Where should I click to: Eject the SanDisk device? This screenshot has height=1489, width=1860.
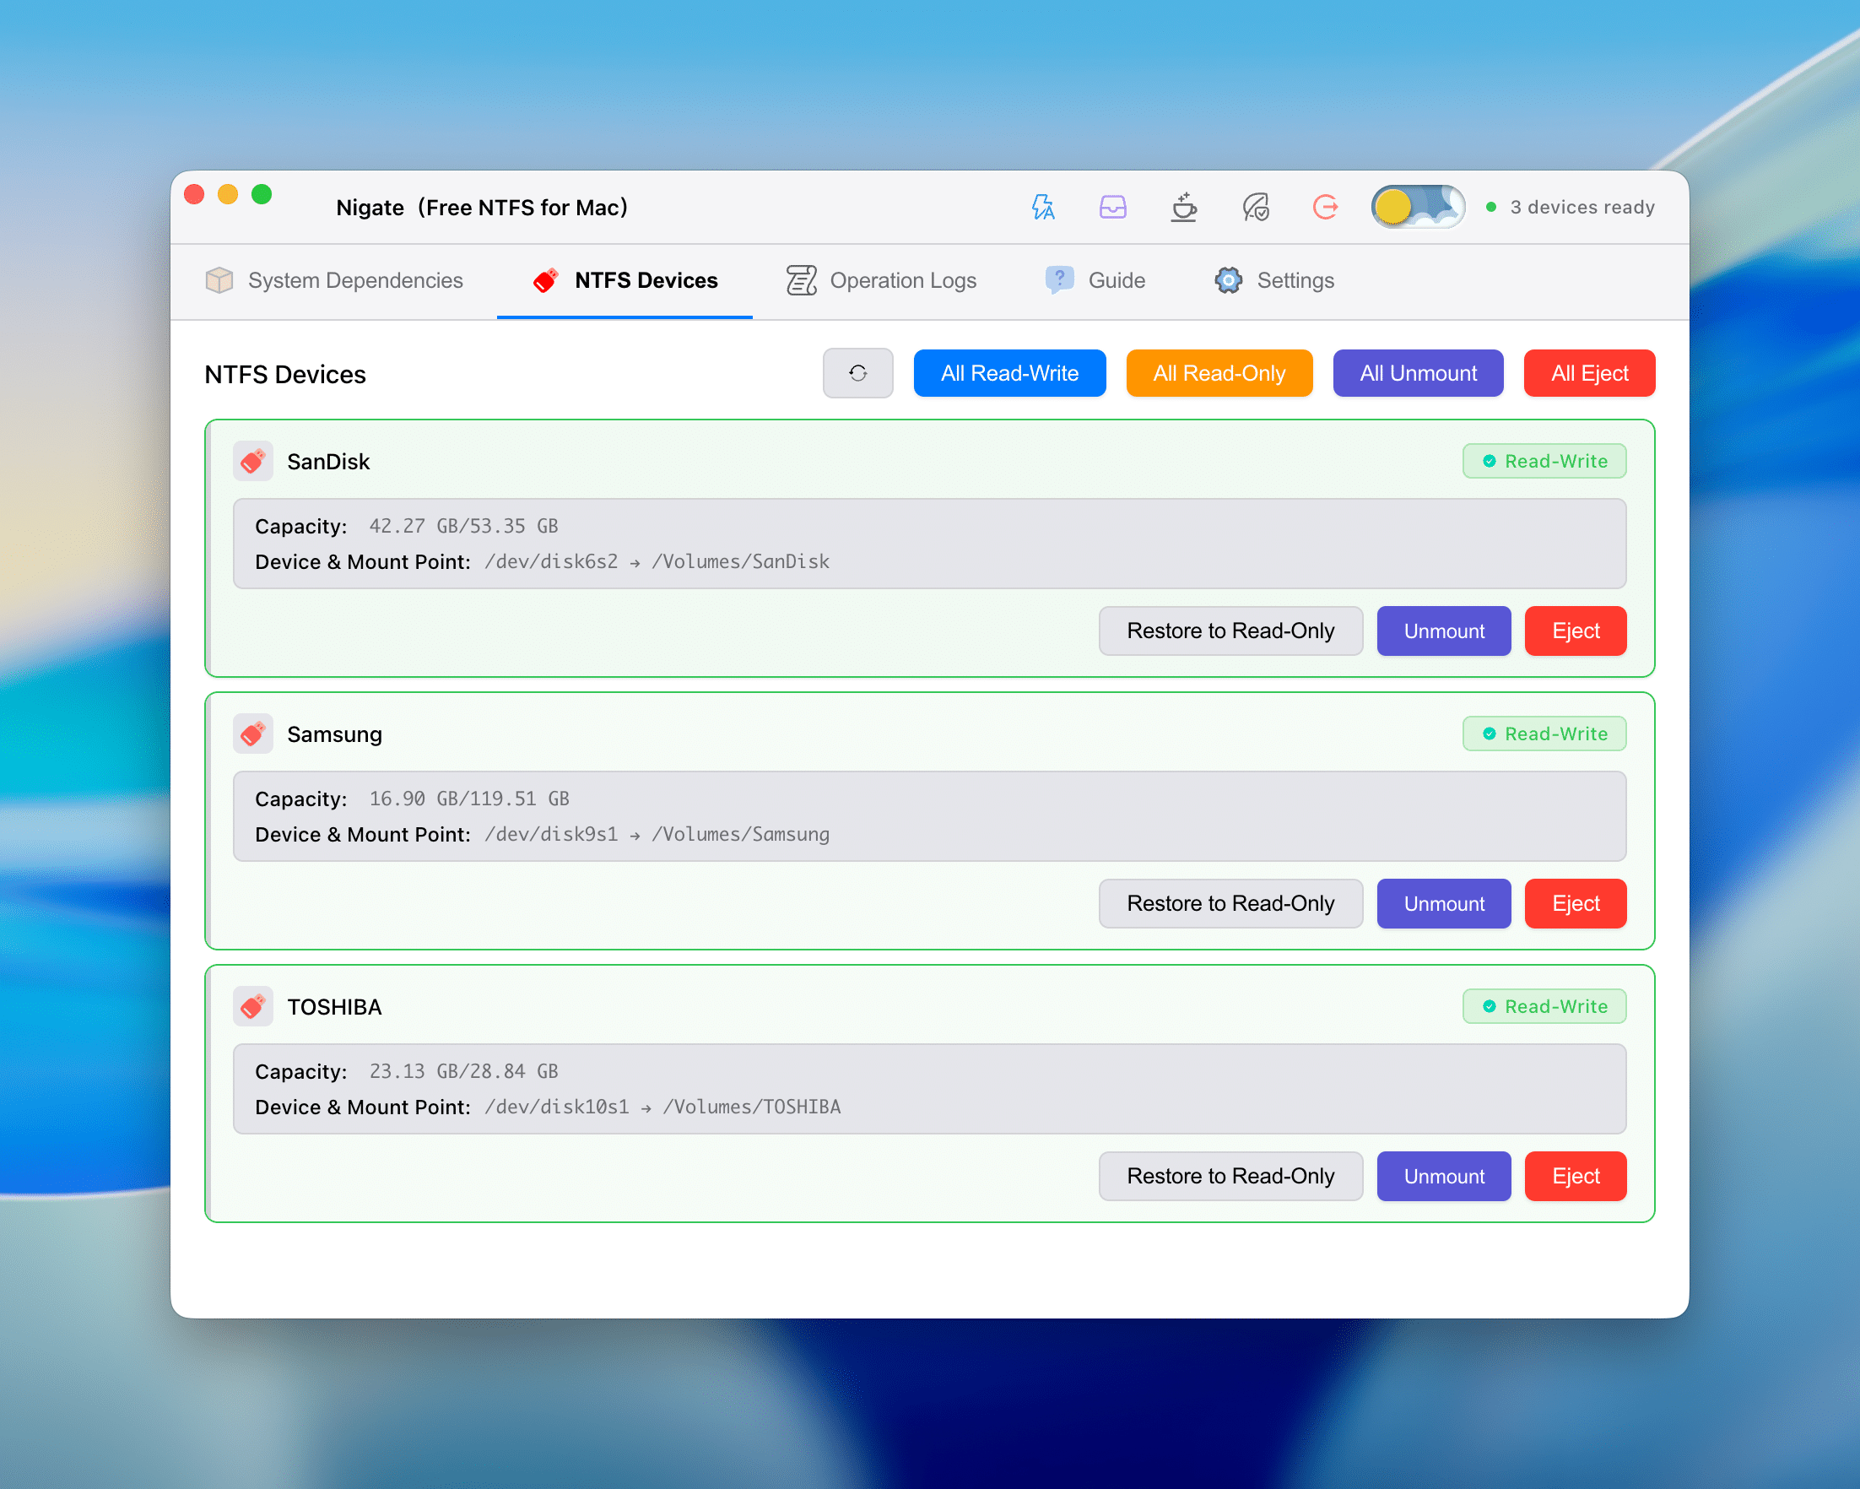[1576, 631]
